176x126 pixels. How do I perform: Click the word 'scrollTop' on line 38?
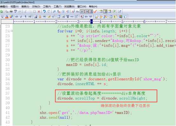tap(85, 98)
